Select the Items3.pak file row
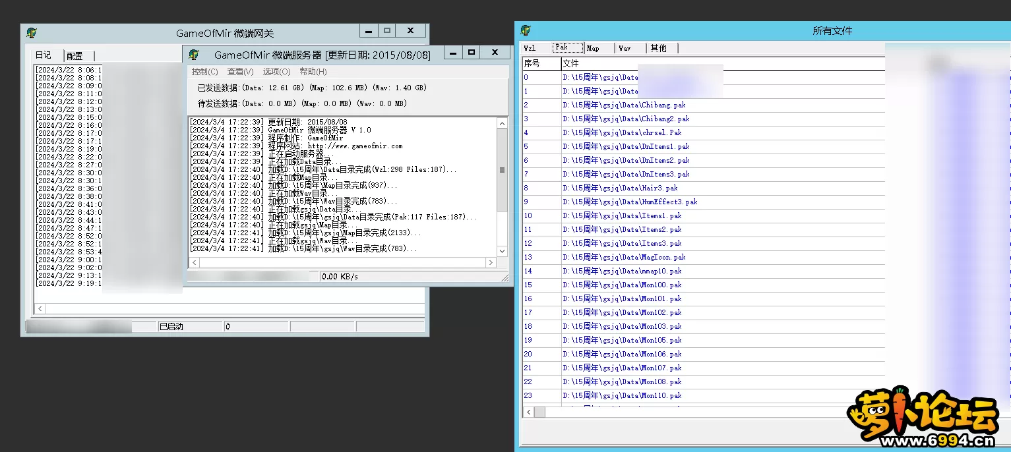 click(704, 244)
